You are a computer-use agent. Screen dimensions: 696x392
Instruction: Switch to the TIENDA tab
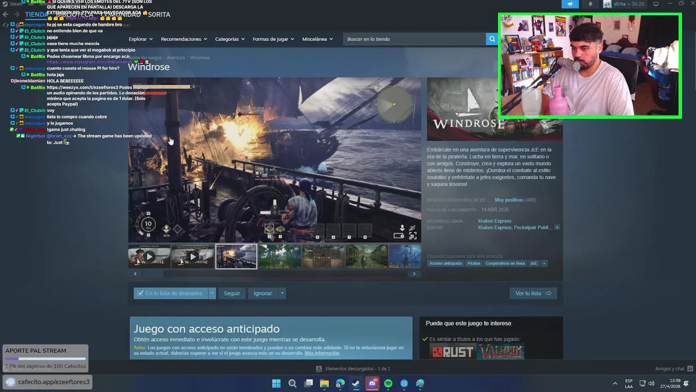(36, 15)
